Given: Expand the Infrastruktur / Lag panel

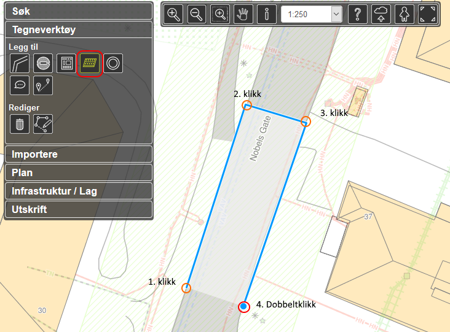Looking at the screenshot, I should click(79, 191).
